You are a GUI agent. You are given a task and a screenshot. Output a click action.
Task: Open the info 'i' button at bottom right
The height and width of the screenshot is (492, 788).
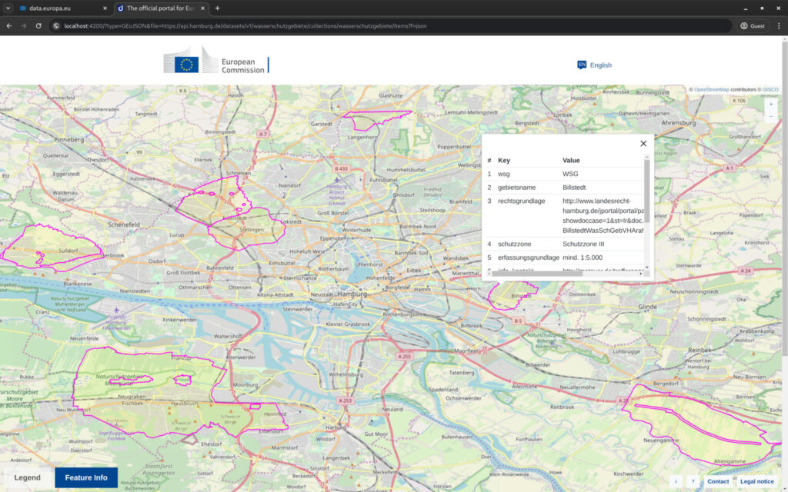point(676,481)
